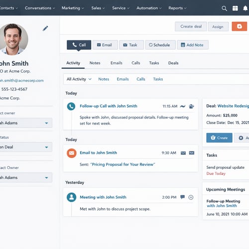Viewport: 249px width, 249px height.
Task: Click the blue Create button in deal panel
Action: 219,138
